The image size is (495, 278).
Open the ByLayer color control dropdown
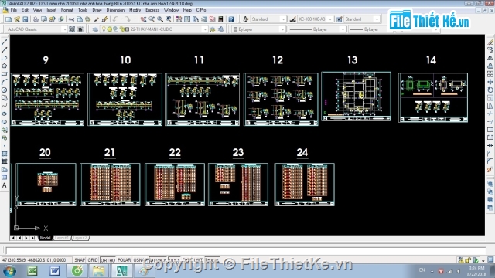(x=259, y=29)
